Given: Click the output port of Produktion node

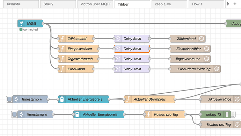Looking at the screenshot, I should (94, 69).
